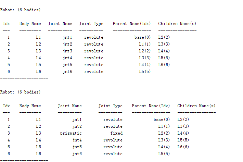Select 'Joint Type' header in the second table

click(x=110, y=106)
